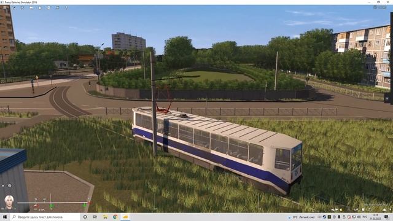Viewport: 393px width, 221px height.
Task: Click the taskbar clock and date
Action: tap(375, 217)
